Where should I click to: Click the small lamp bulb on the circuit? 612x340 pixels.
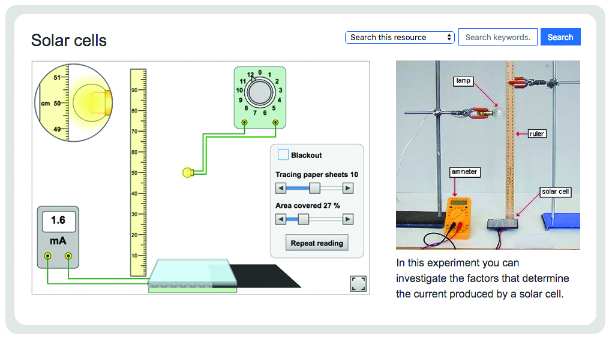[188, 172]
